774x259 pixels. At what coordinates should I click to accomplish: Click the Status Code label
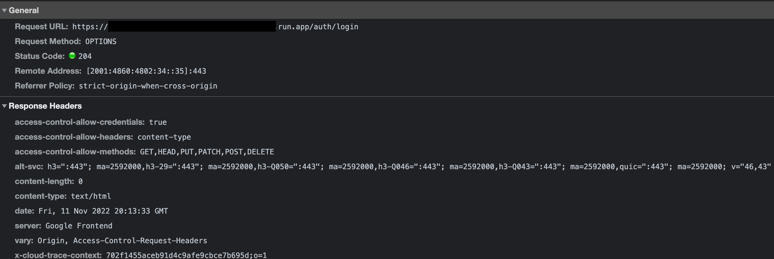click(x=40, y=56)
